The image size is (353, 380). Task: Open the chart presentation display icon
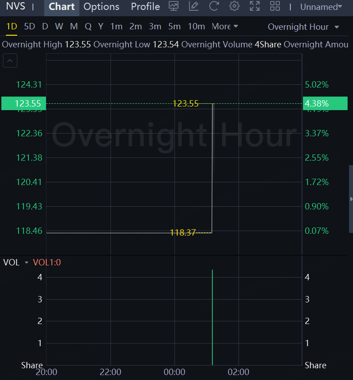[173, 6]
